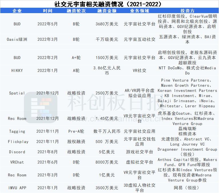Click the 3.86亿元人民币 amount cell
Image resolution: width=219 pixels, height=193 pixels.
pos(107,71)
